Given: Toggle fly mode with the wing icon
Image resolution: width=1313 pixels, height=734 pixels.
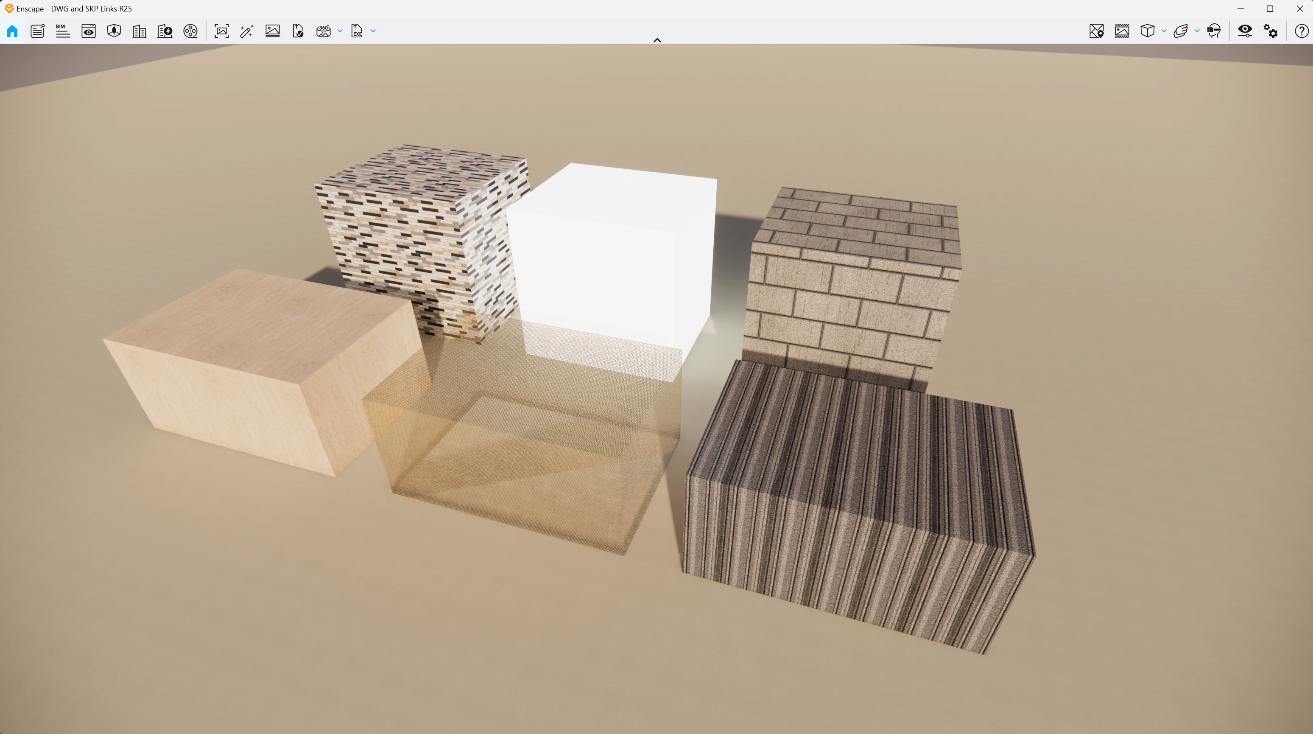Looking at the screenshot, I should [1181, 31].
